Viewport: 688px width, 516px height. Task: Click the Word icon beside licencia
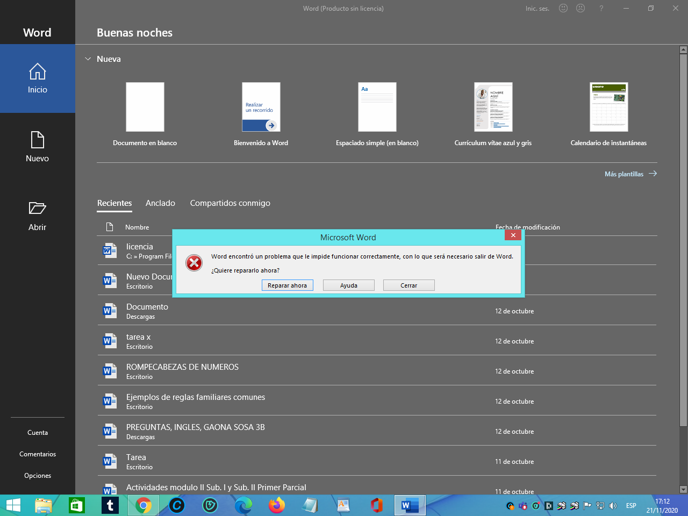[110, 250]
